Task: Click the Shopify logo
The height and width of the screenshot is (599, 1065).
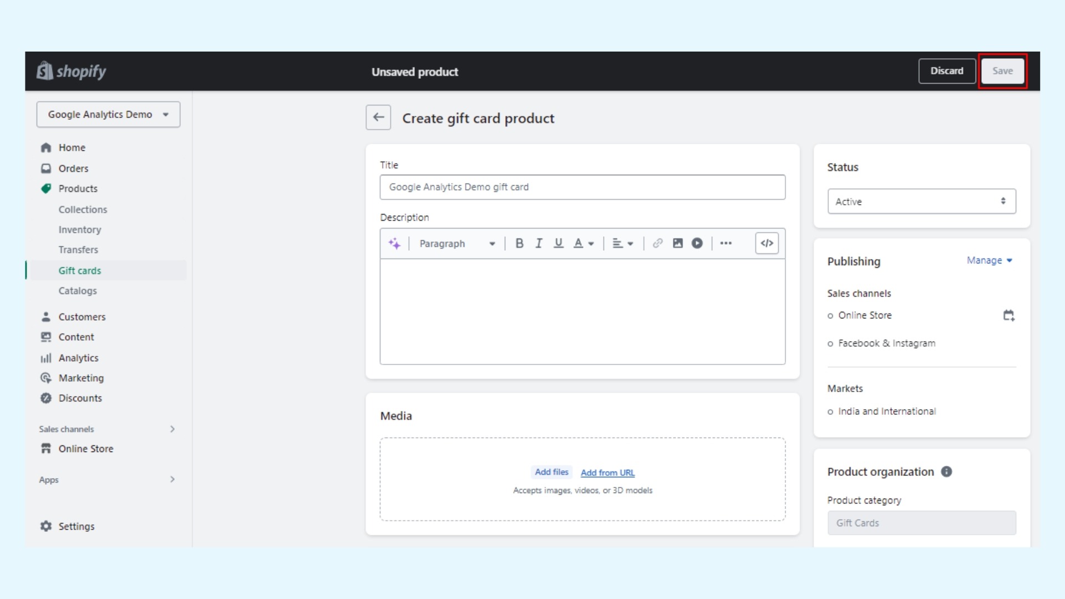Action: coord(71,71)
